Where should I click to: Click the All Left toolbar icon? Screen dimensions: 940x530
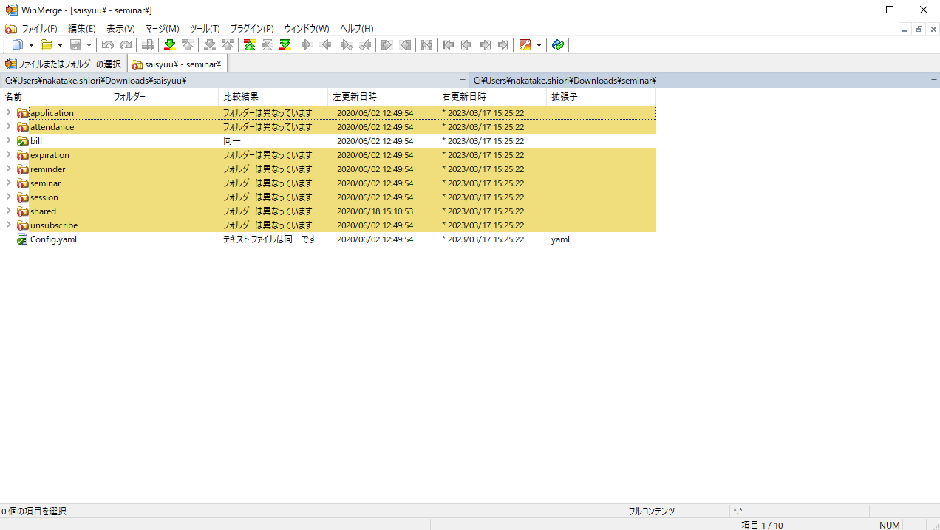(x=405, y=45)
